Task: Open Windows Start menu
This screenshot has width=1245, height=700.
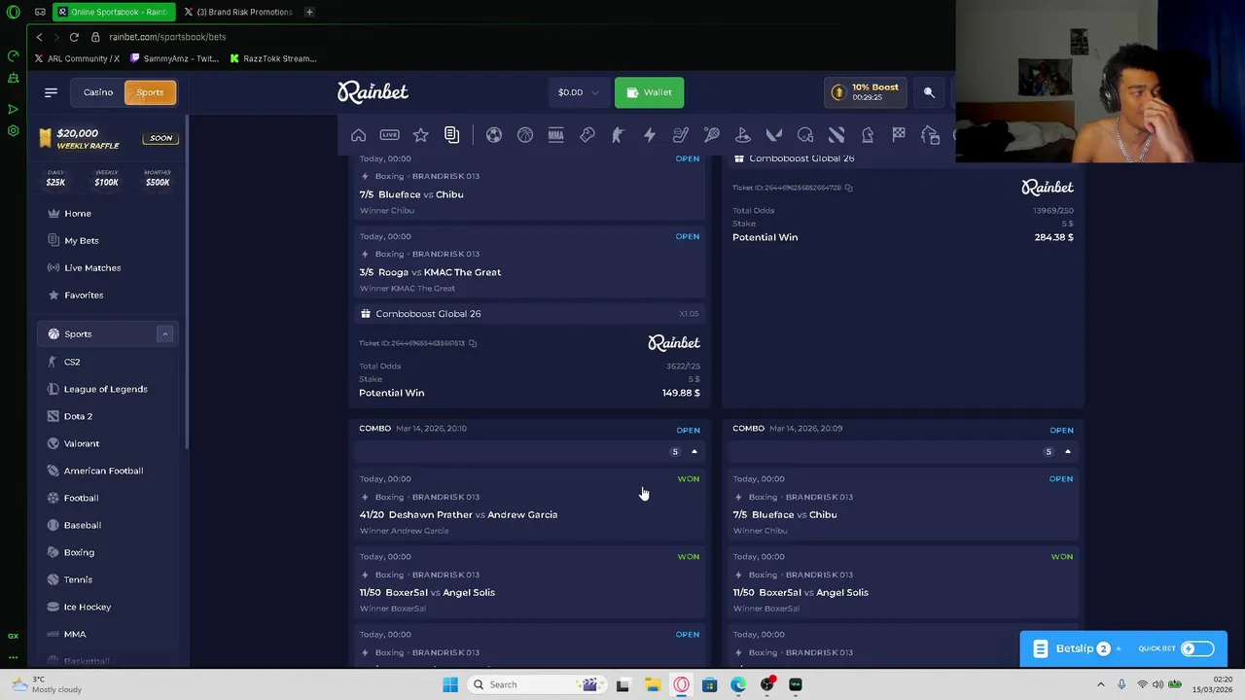Action: [x=450, y=684]
